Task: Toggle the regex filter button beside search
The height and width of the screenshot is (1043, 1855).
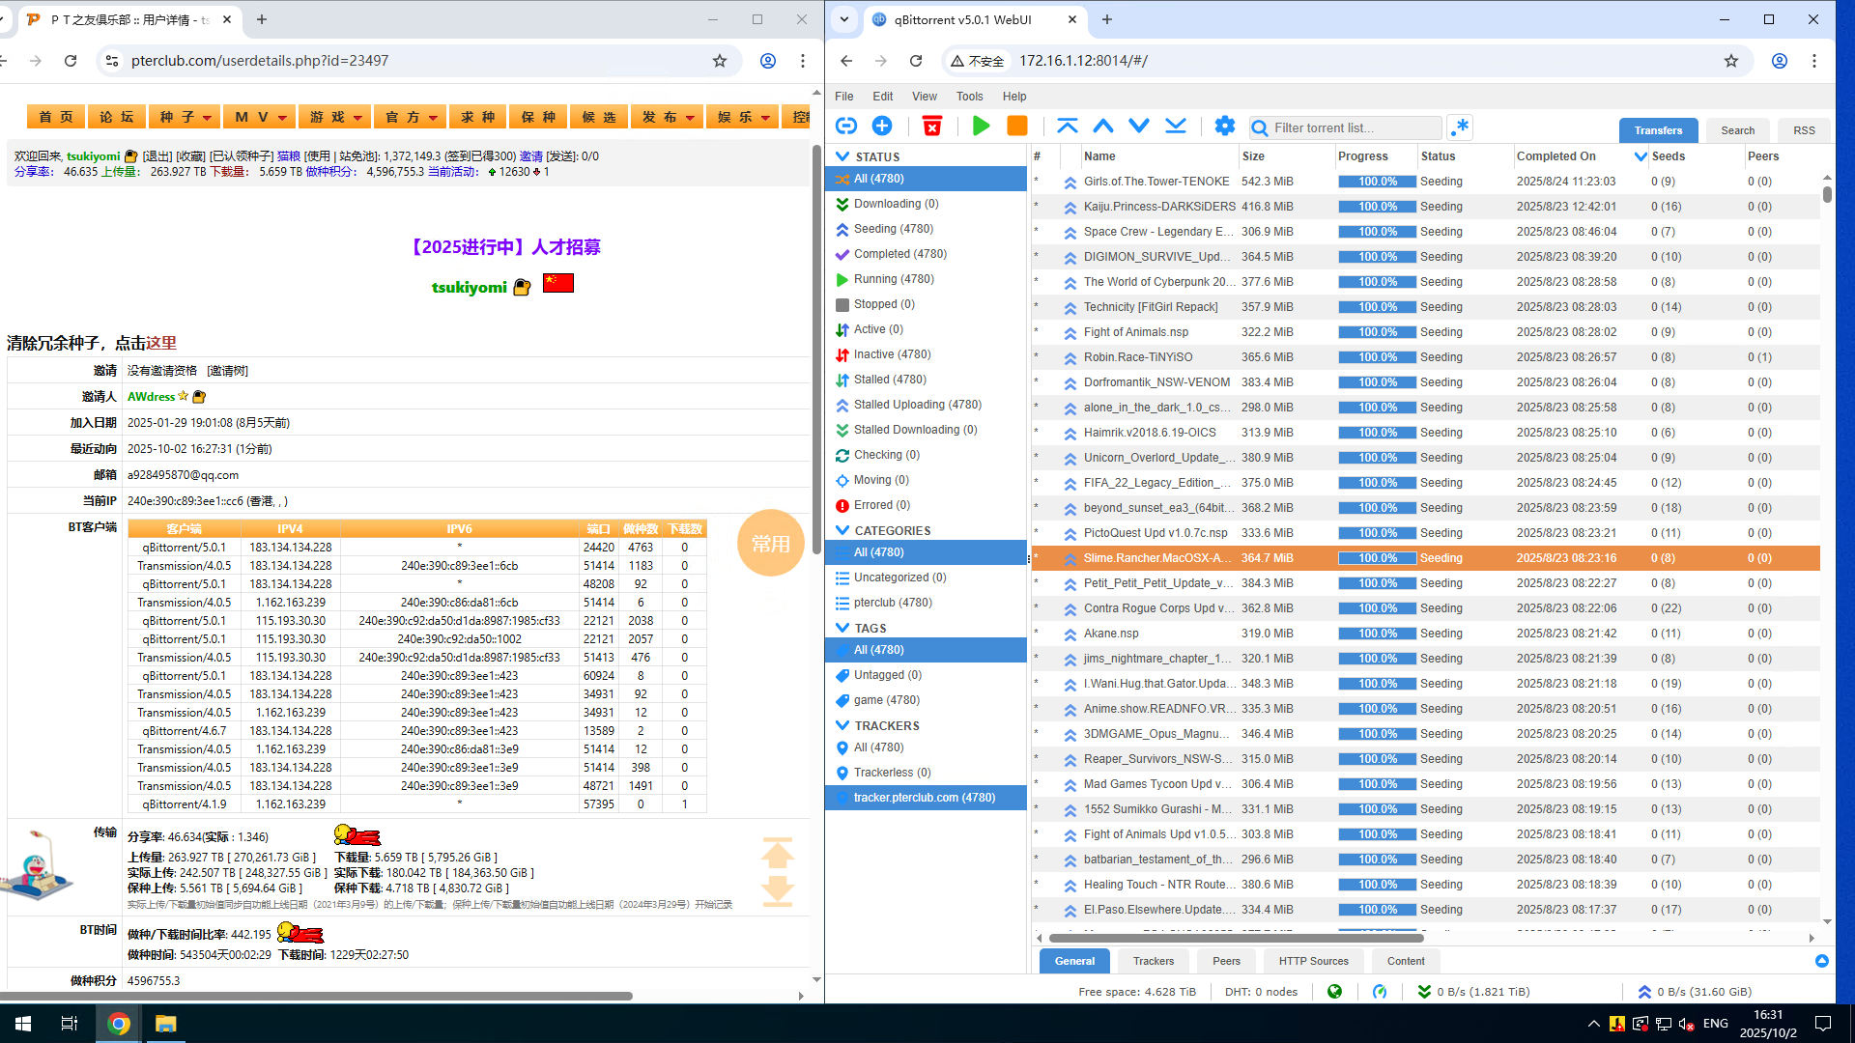Action: point(1460,127)
